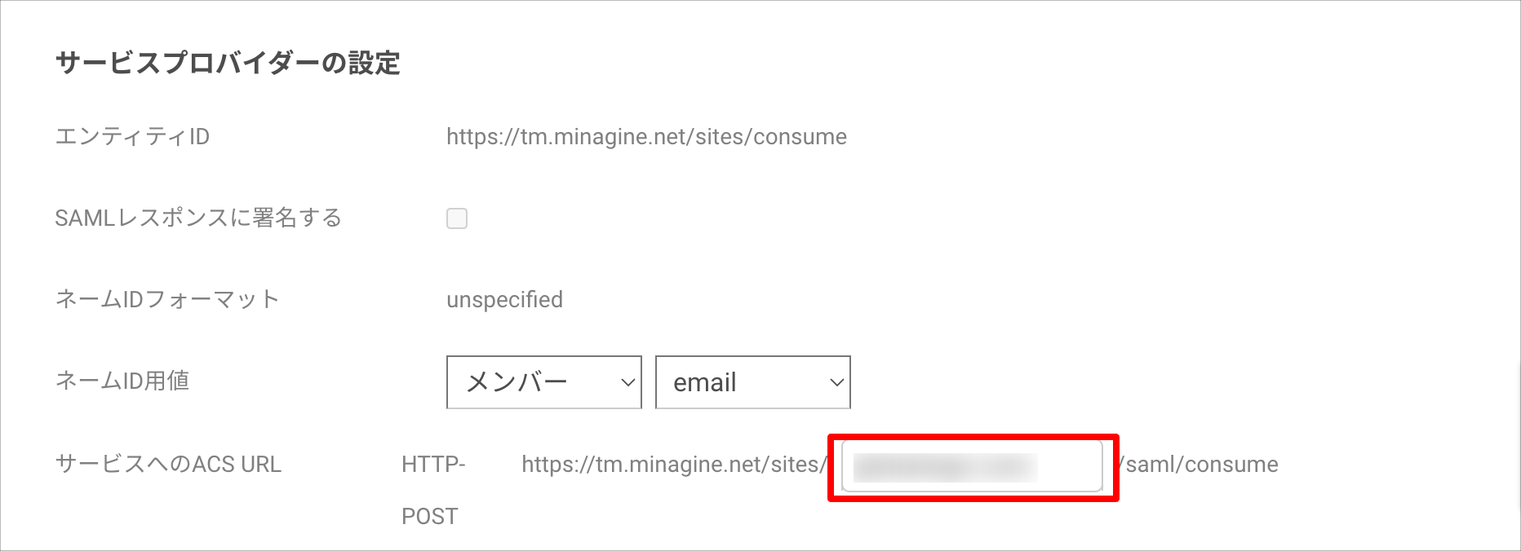The image size is (1521, 551).
Task: Click the HTTP- binding text
Action: (x=433, y=464)
